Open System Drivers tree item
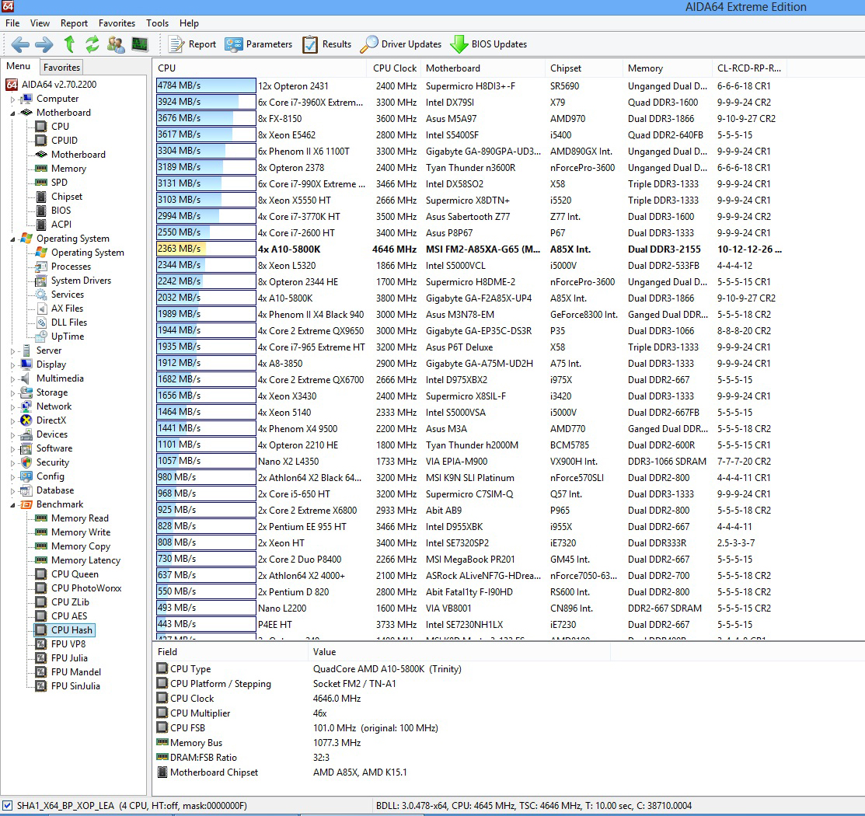865x816 pixels. (81, 281)
